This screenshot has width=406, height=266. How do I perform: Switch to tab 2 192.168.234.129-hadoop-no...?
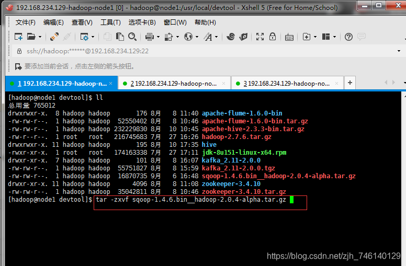click(174, 84)
